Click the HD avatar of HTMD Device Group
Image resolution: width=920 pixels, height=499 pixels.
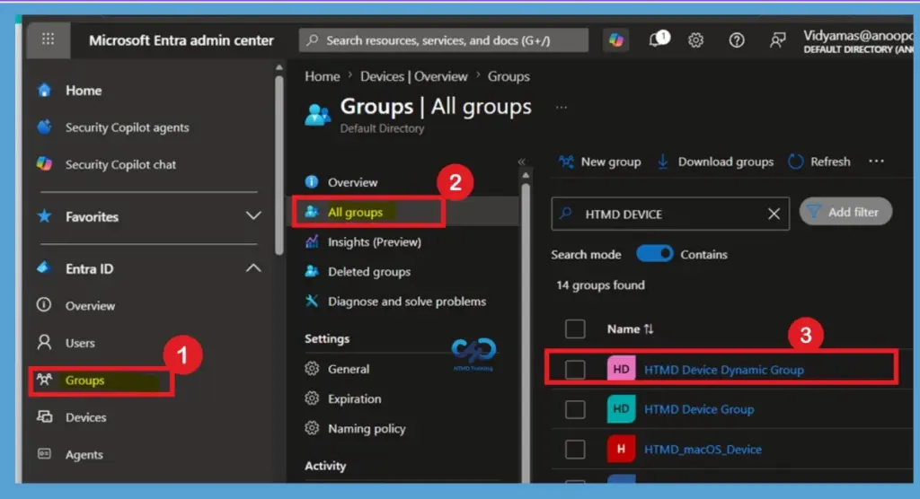point(622,409)
